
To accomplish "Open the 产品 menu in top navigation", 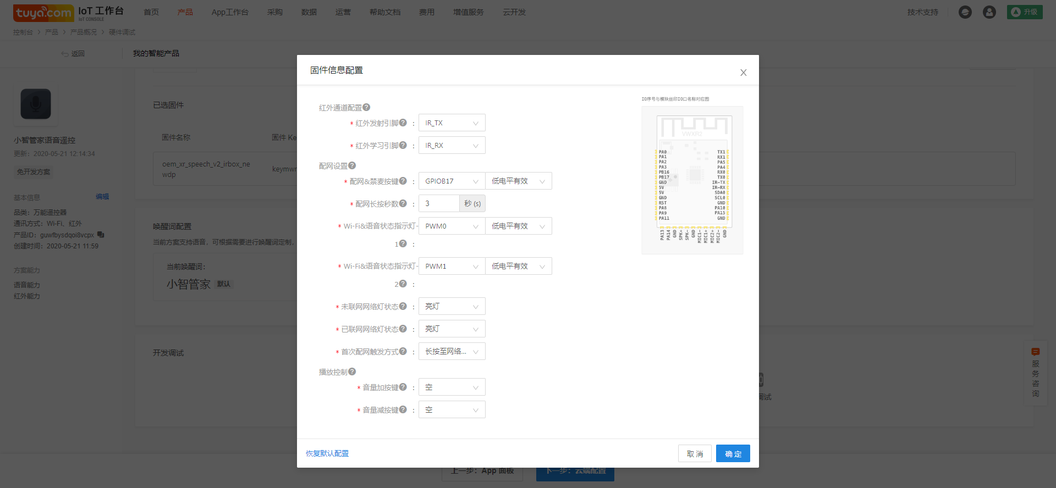I will 185,12.
